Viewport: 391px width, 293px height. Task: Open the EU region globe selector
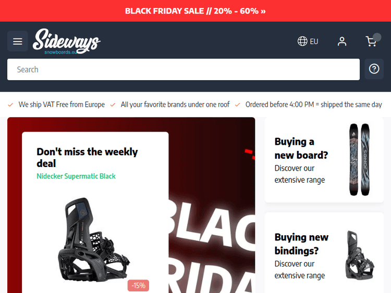click(308, 41)
